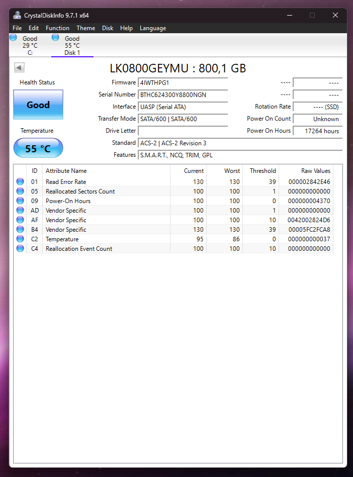The width and height of the screenshot is (353, 477).
Task: Click the Power On Hours 17264 hours field
Action: [x=317, y=131]
